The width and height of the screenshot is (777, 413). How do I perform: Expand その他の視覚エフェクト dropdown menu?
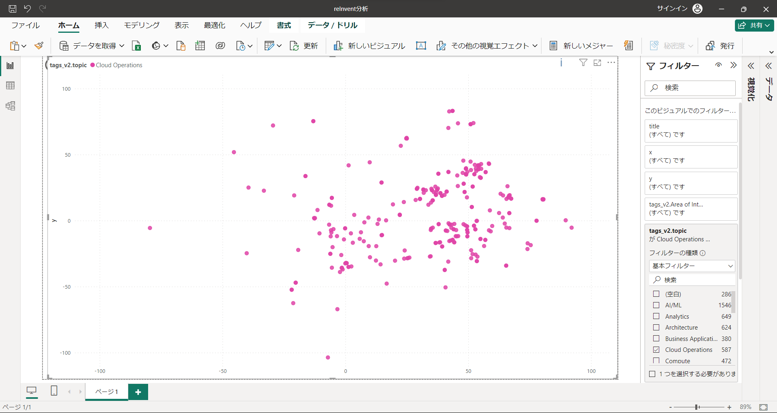click(x=535, y=46)
